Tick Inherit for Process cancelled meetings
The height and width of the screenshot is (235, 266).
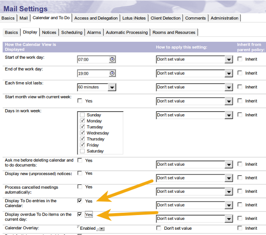tap(240, 191)
